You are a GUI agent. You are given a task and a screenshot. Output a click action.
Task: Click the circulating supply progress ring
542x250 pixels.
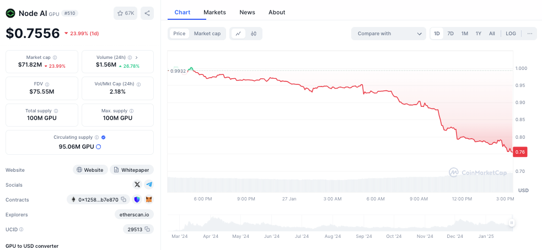pyautogui.click(x=98, y=147)
